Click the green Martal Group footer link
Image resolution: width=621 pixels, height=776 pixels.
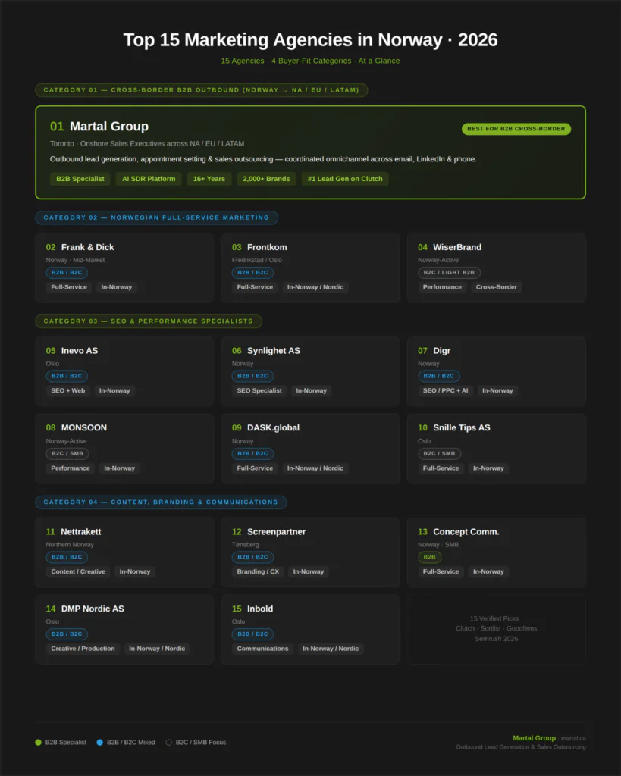point(534,738)
